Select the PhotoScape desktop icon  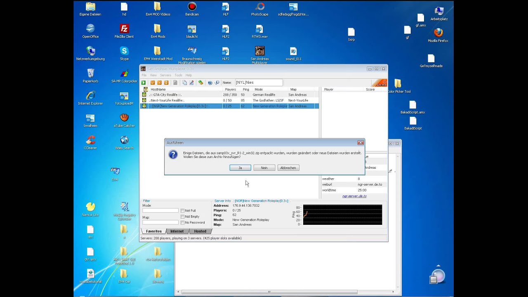coord(259,9)
